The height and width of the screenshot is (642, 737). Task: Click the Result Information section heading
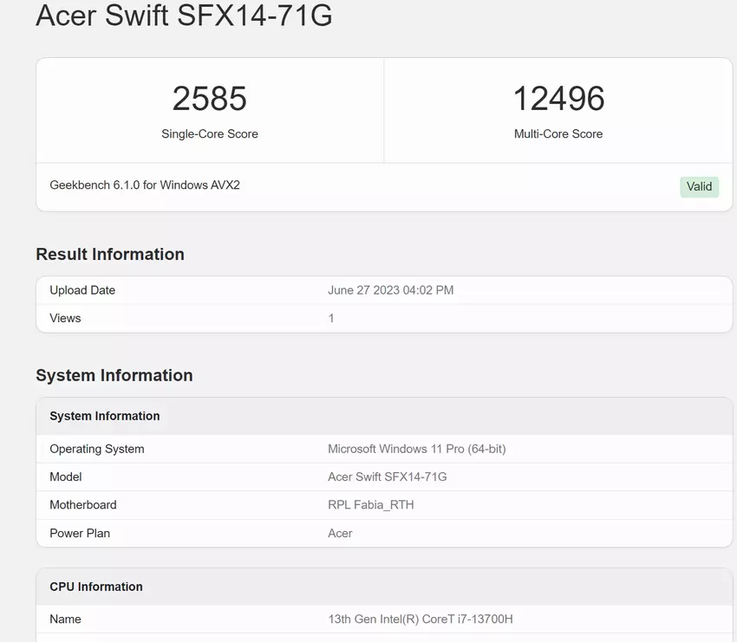click(x=110, y=254)
